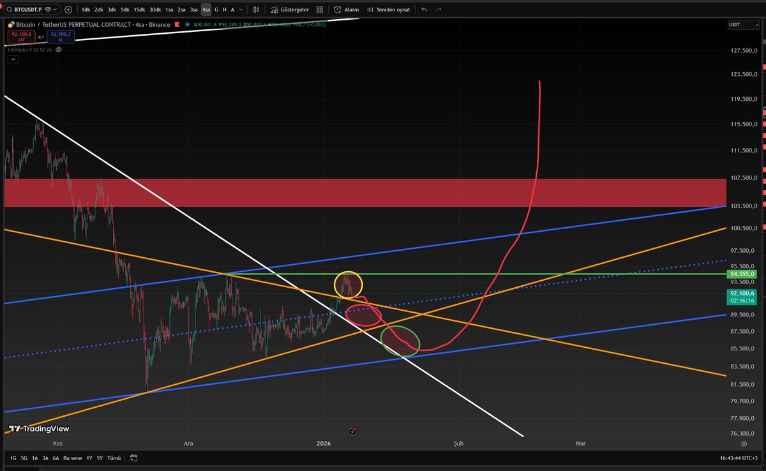Screen dimensions: 766x471
Task: Click the 127.500,0 price scale label
Action: [x=744, y=50]
